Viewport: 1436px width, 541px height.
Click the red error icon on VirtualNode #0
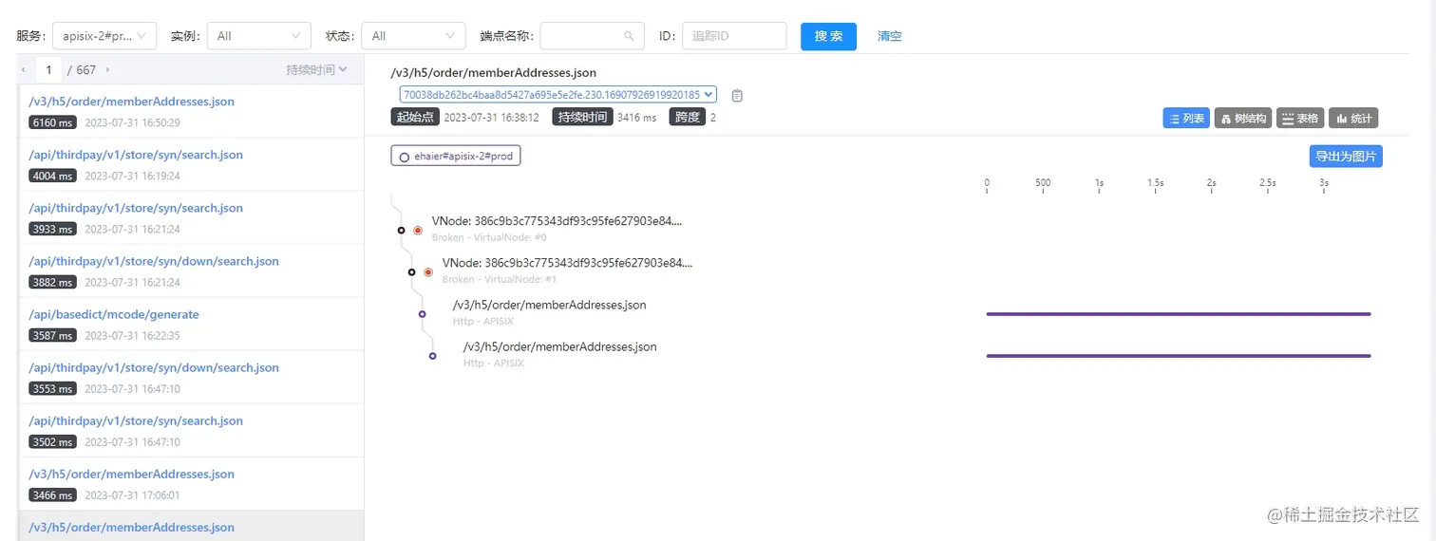[418, 231]
